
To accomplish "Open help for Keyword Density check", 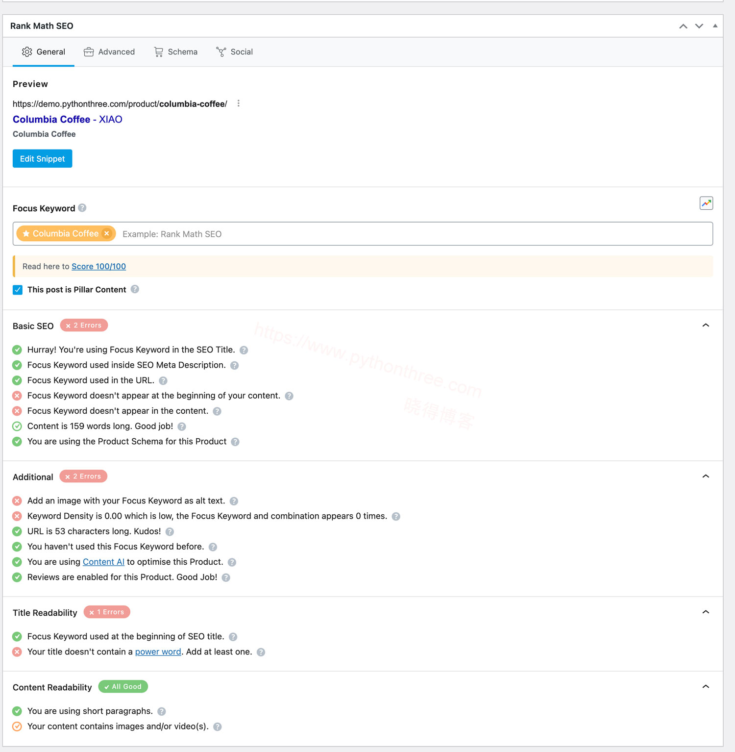I will [x=396, y=516].
